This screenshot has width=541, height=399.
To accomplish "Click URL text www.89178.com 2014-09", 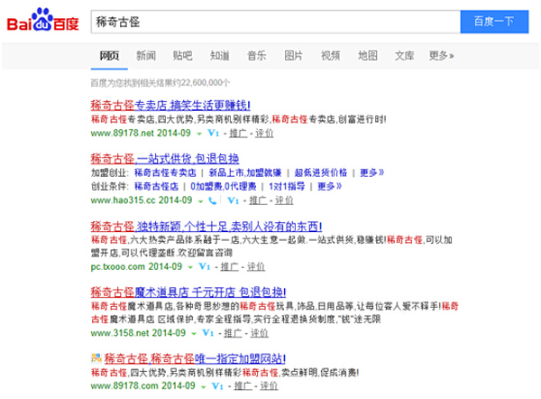I will [x=142, y=385].
